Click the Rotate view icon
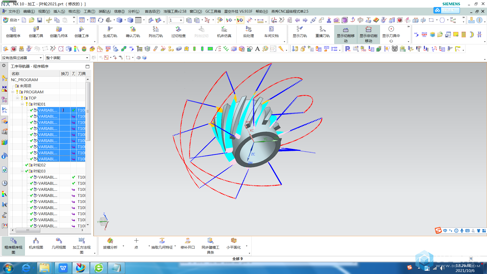Viewport: 487px width, 274px height. pyautogui.click(x=101, y=20)
